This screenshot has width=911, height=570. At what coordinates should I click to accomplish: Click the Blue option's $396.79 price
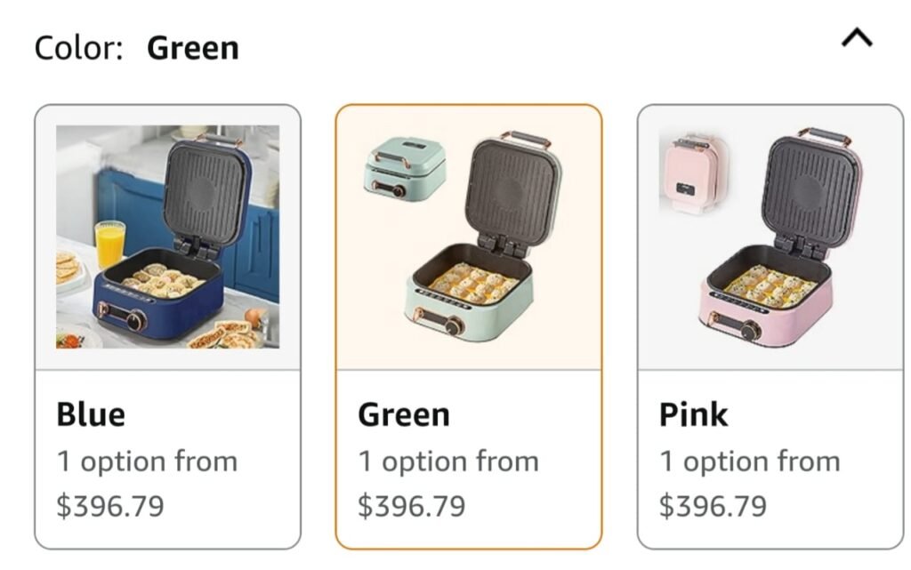click(x=110, y=506)
